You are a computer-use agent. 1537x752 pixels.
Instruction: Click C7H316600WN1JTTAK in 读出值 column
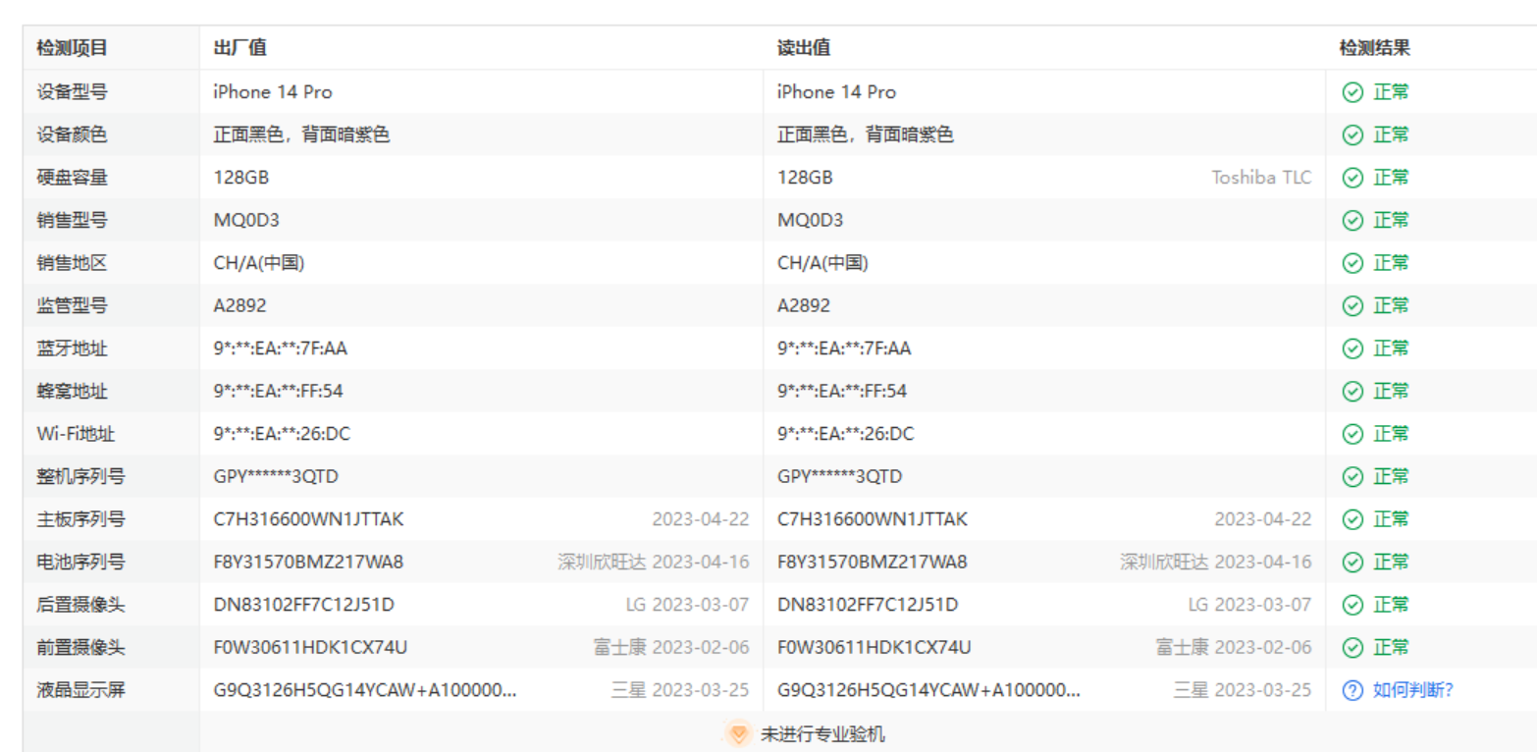[x=873, y=519]
